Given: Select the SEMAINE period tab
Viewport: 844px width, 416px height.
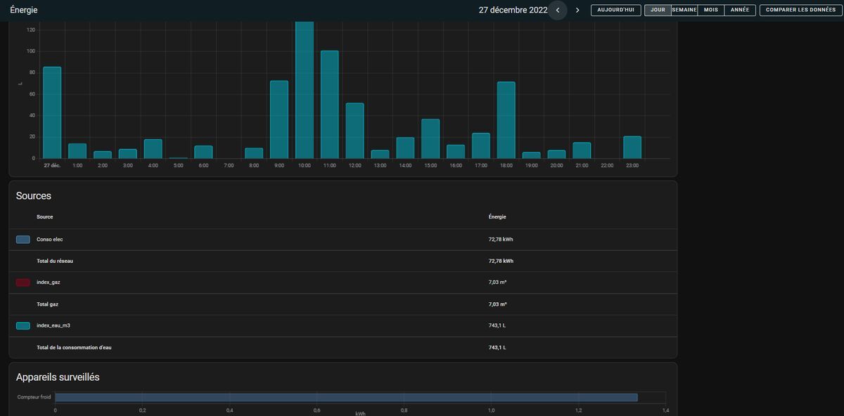Looking at the screenshot, I should (684, 11).
